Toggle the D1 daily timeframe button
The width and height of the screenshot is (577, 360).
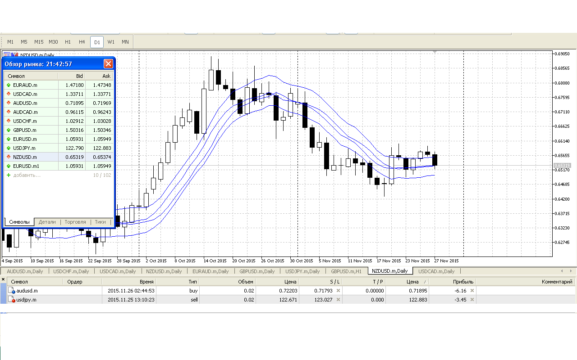click(97, 42)
